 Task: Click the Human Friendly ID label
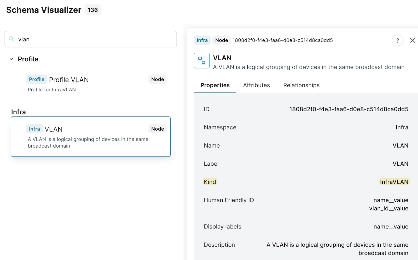(229, 200)
